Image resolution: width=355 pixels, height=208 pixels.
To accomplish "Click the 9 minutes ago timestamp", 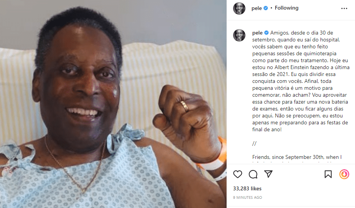I will 247,198.
